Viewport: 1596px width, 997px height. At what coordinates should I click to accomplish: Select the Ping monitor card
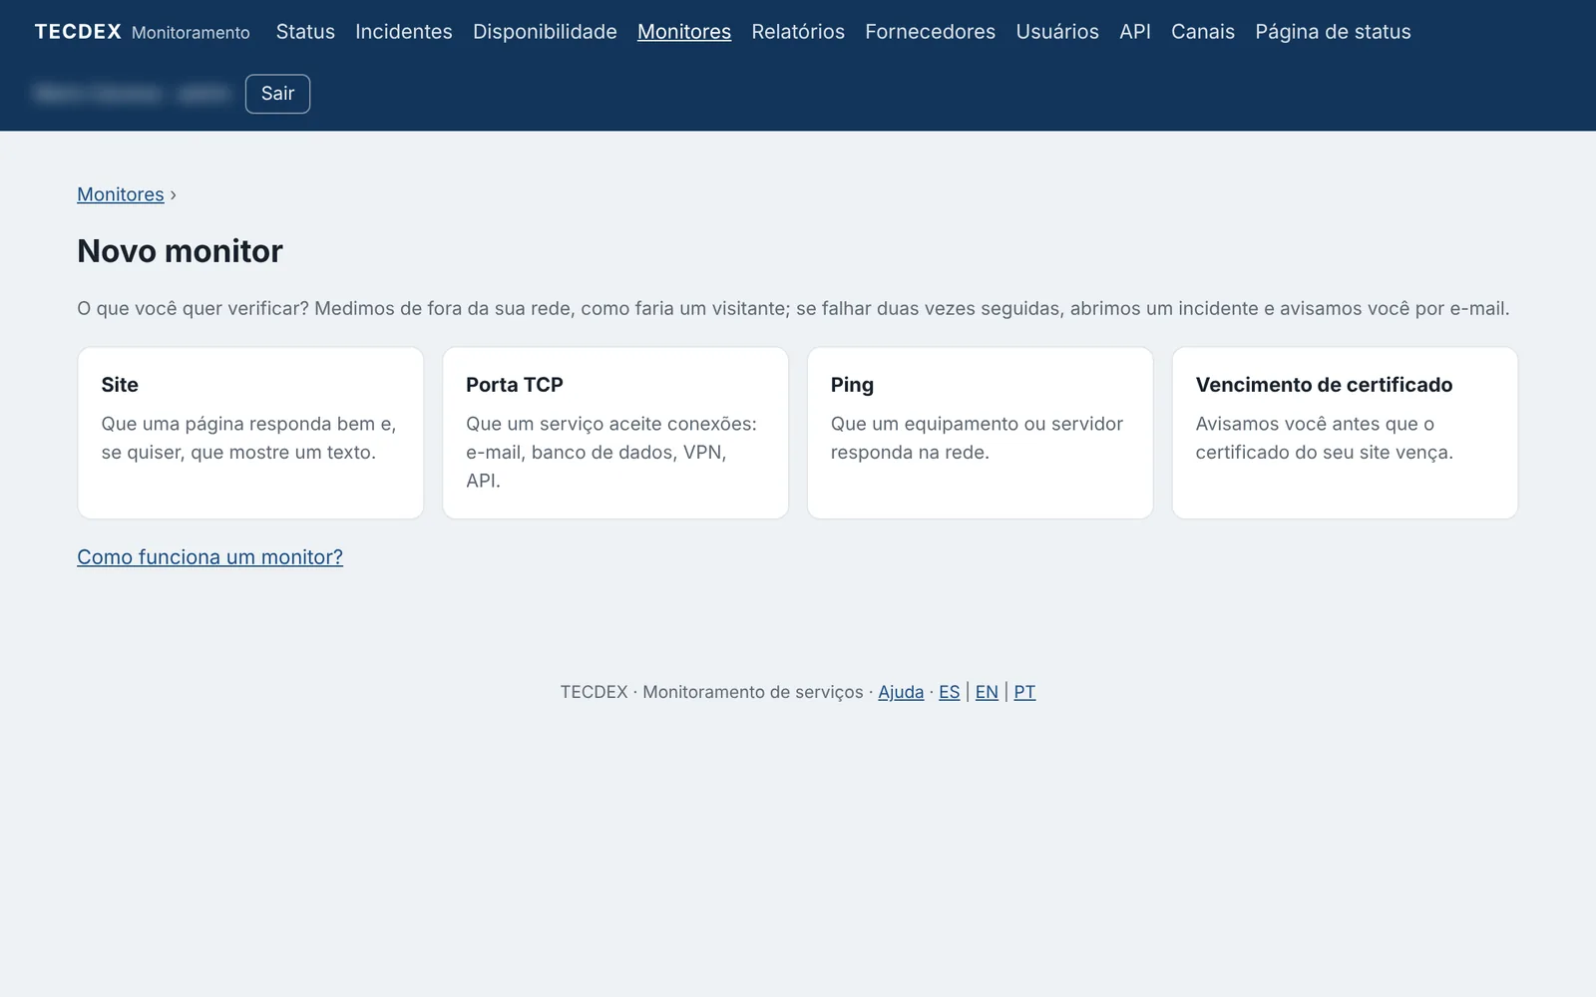[x=981, y=433]
